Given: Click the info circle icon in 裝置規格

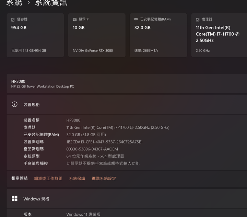Looking at the screenshot, I should (x=14, y=104).
